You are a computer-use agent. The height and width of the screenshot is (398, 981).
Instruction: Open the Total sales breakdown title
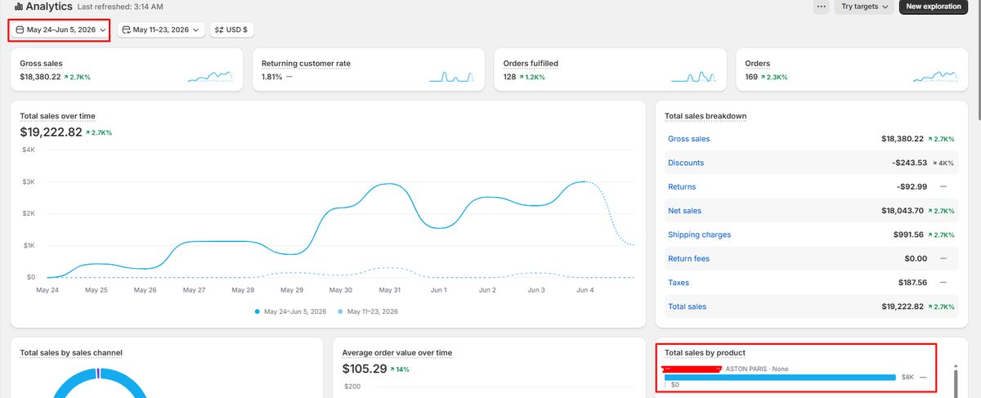pos(706,116)
